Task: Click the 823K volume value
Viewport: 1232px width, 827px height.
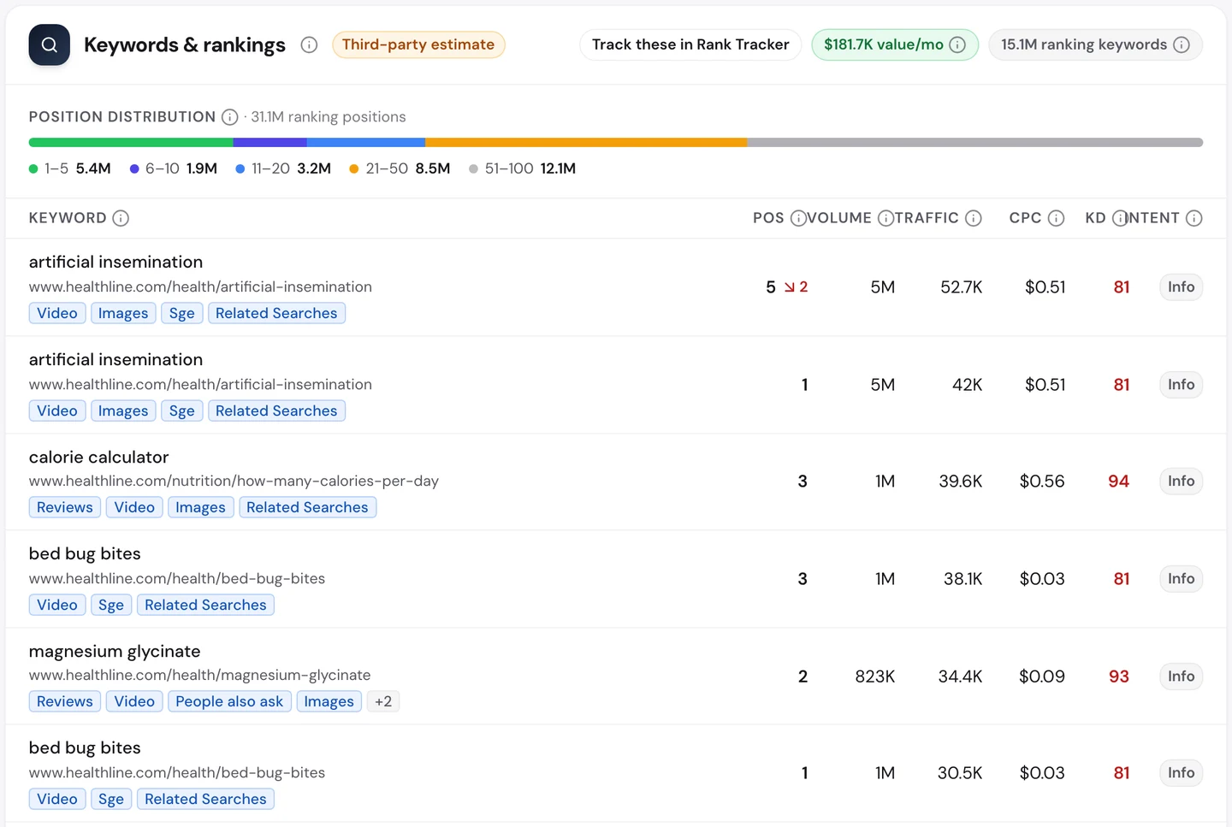Action: 874,676
